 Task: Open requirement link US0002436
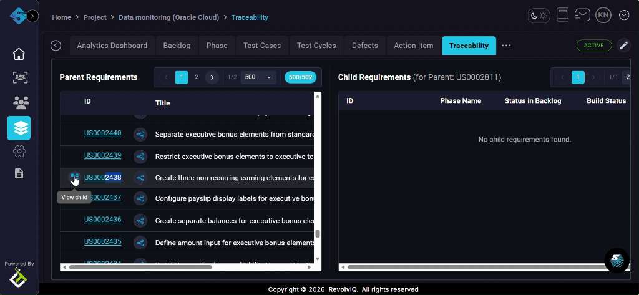coord(102,220)
